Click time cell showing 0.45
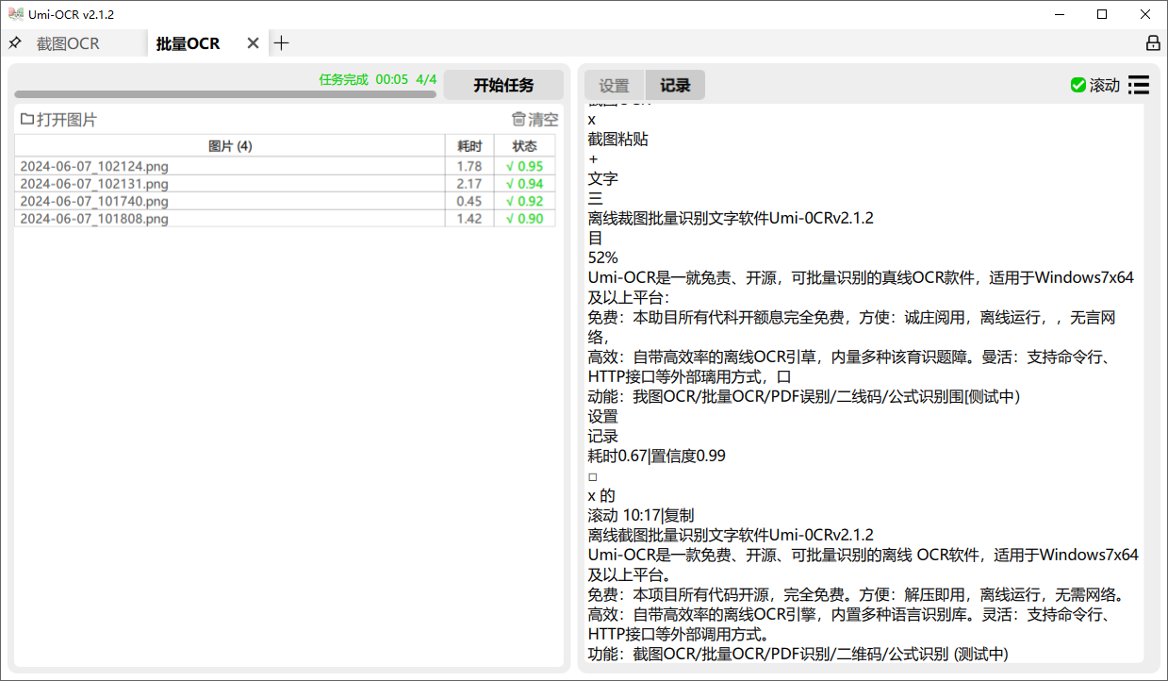The width and height of the screenshot is (1168, 681). coord(469,201)
